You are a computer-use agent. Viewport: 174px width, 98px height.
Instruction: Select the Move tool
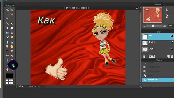pos(12,10)
